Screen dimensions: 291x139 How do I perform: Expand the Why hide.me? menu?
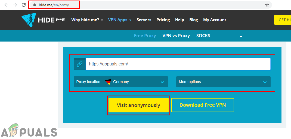[87, 20]
